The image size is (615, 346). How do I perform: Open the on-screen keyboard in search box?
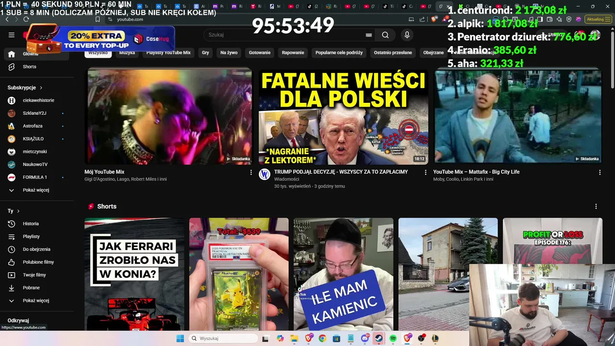click(x=369, y=35)
